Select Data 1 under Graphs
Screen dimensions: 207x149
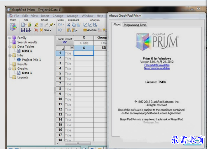[27, 73]
